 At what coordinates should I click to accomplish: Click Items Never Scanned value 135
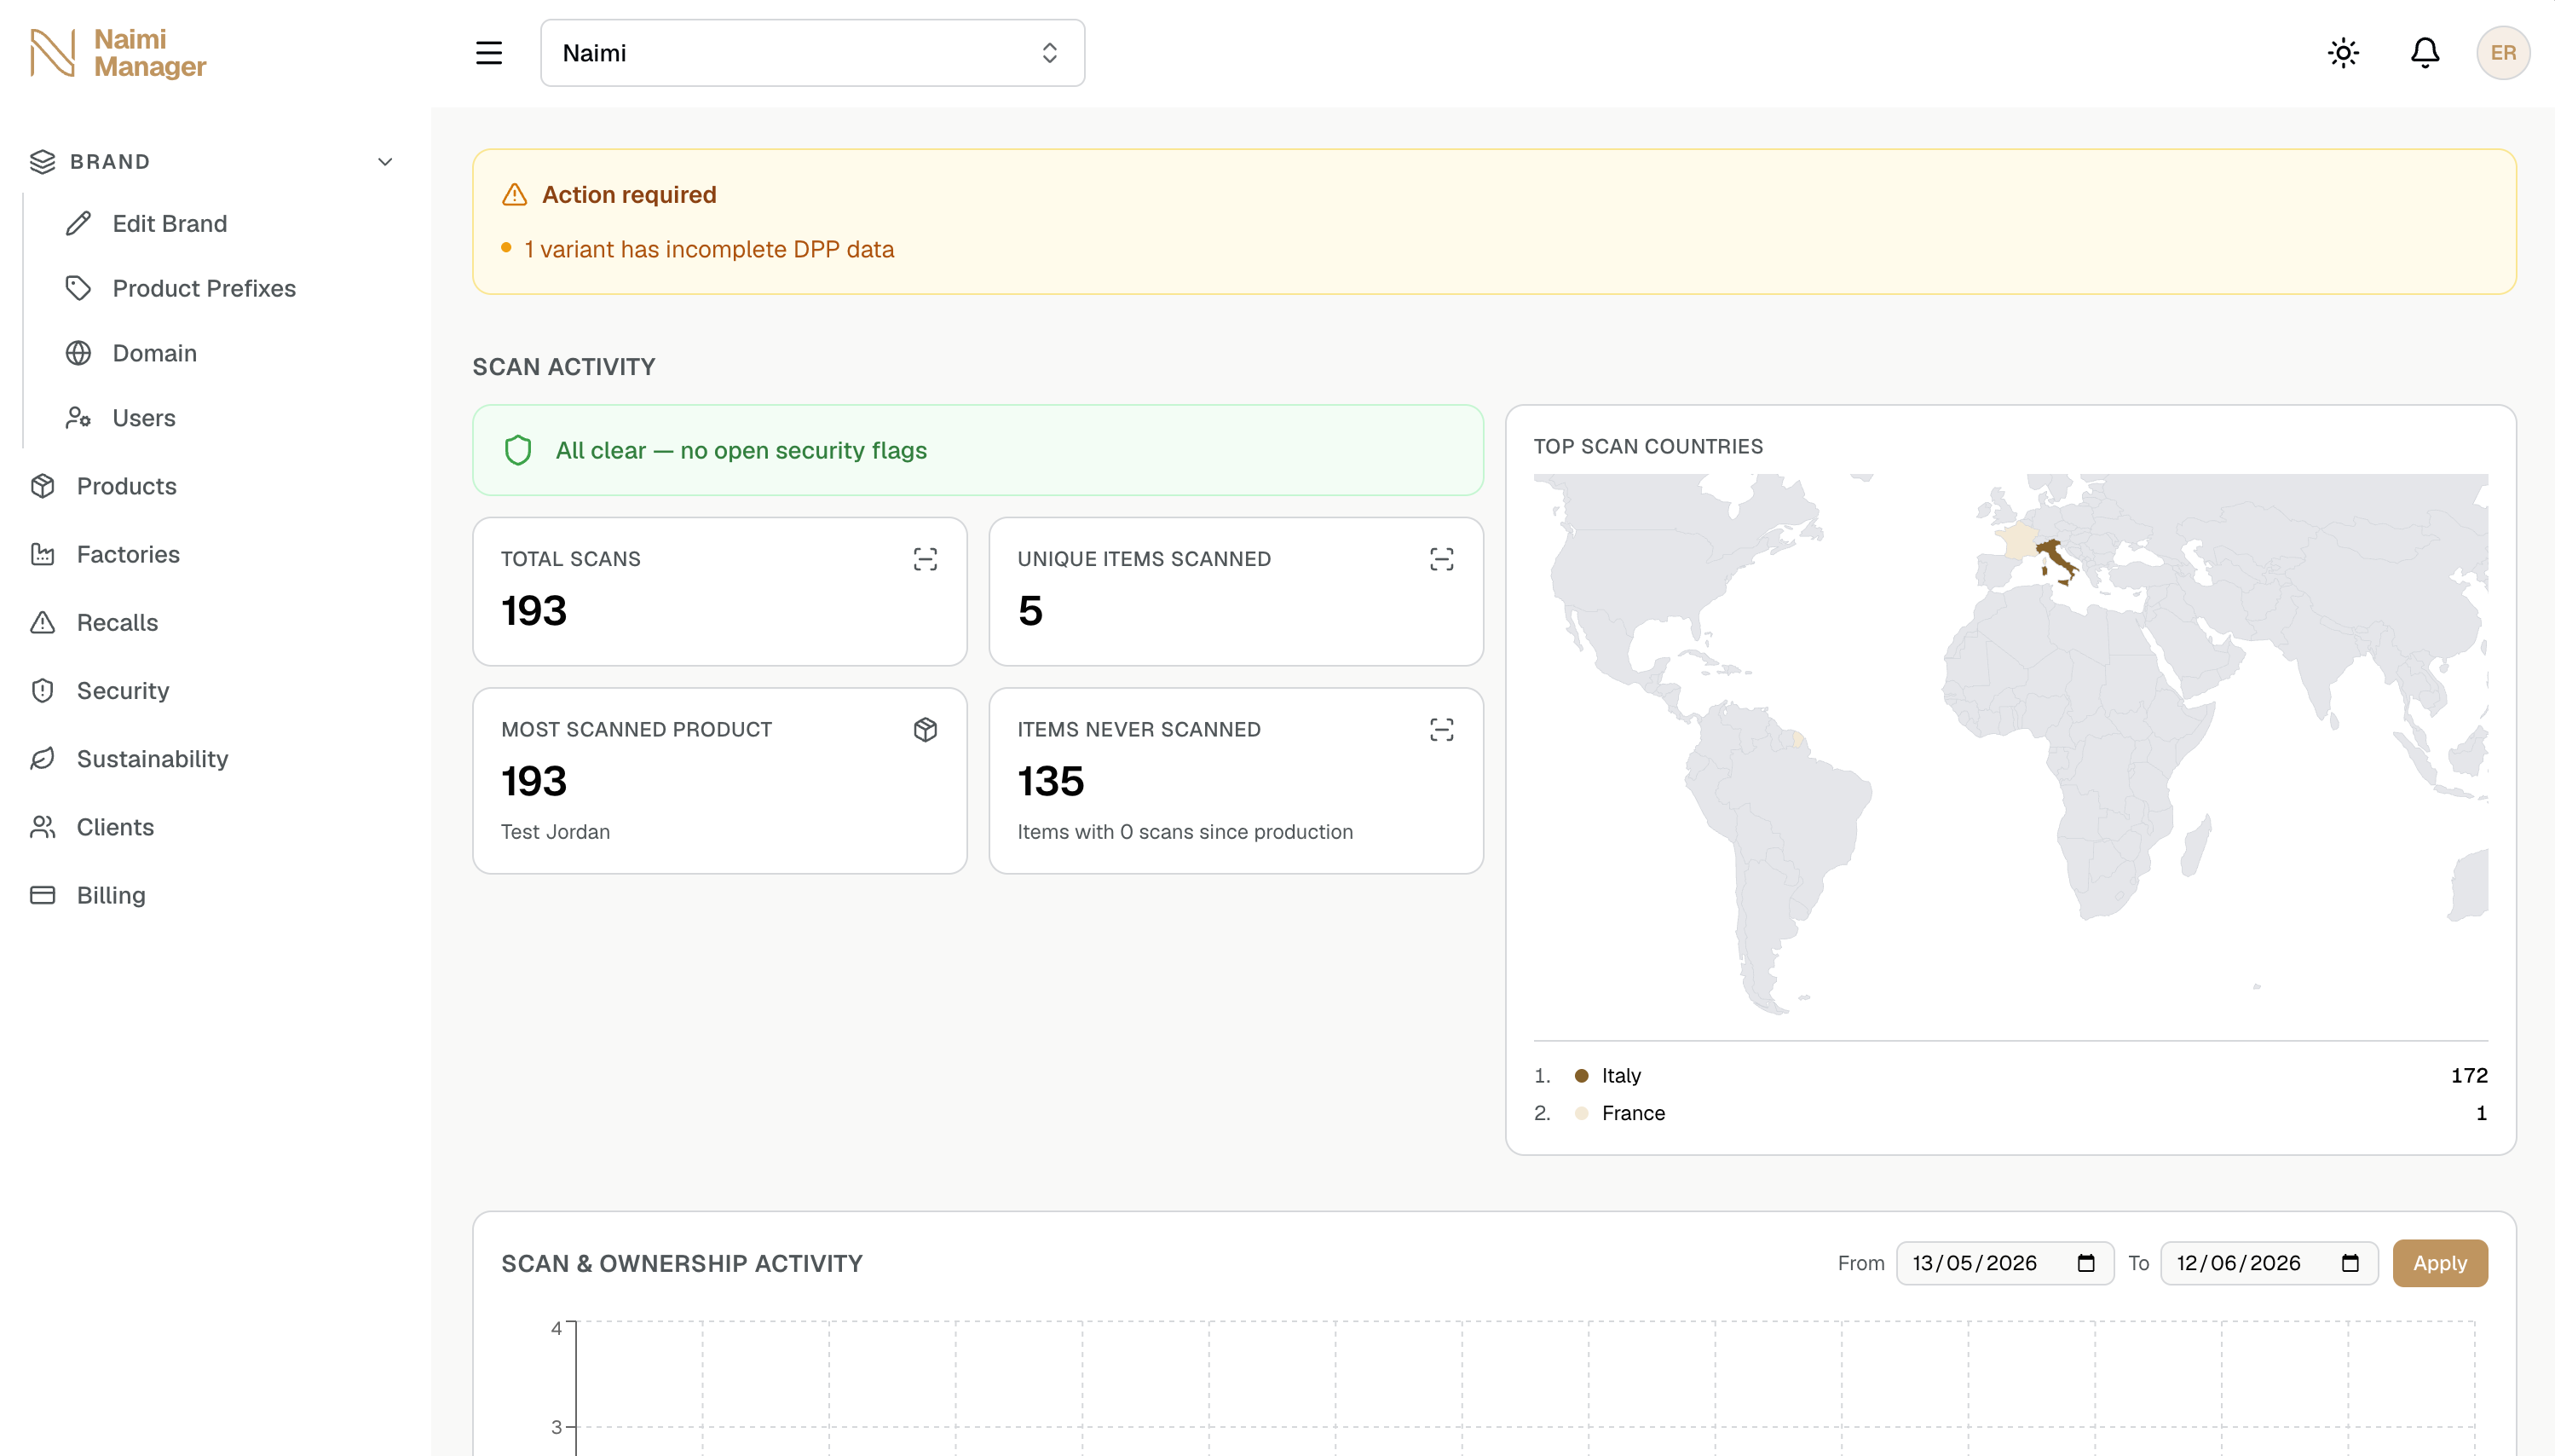pyautogui.click(x=1051, y=782)
